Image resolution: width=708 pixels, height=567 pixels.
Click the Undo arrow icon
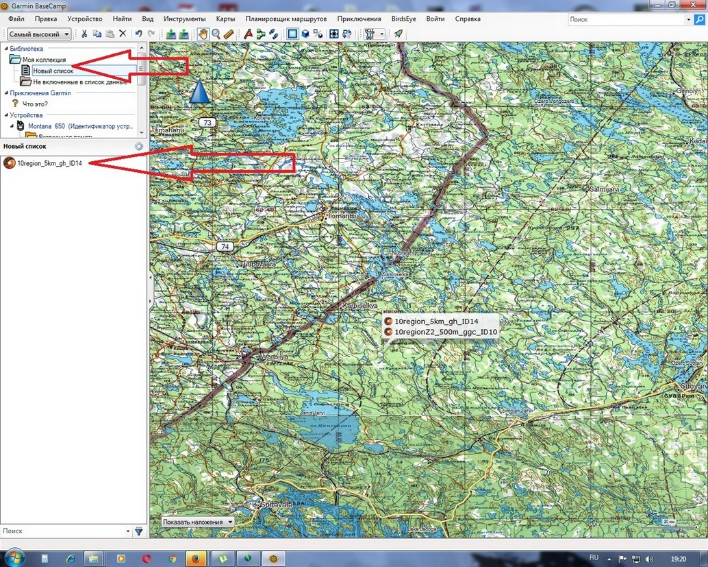click(139, 34)
